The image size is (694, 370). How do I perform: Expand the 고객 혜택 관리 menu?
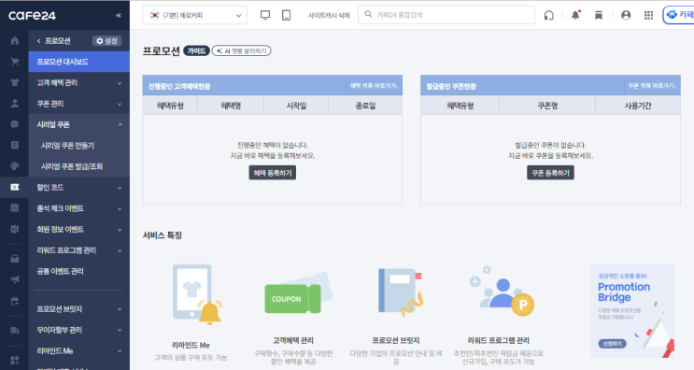pos(78,83)
